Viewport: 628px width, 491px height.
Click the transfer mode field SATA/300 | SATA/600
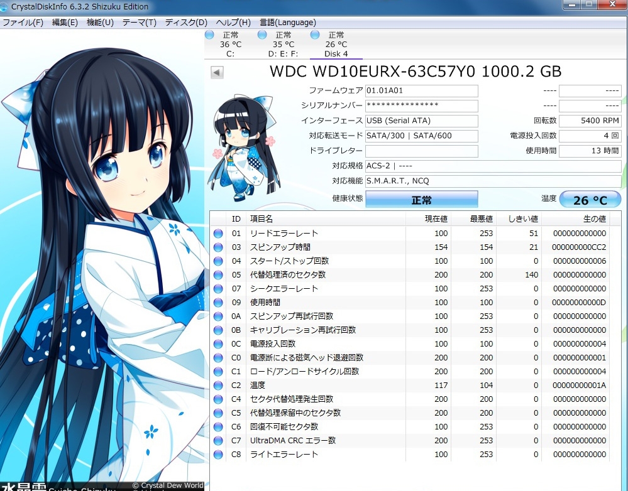(421, 136)
